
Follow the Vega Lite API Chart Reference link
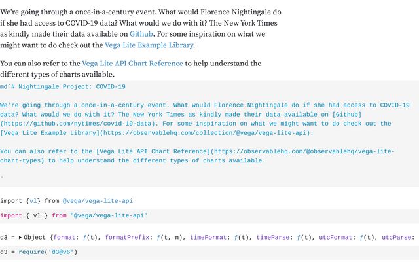pos(132,64)
